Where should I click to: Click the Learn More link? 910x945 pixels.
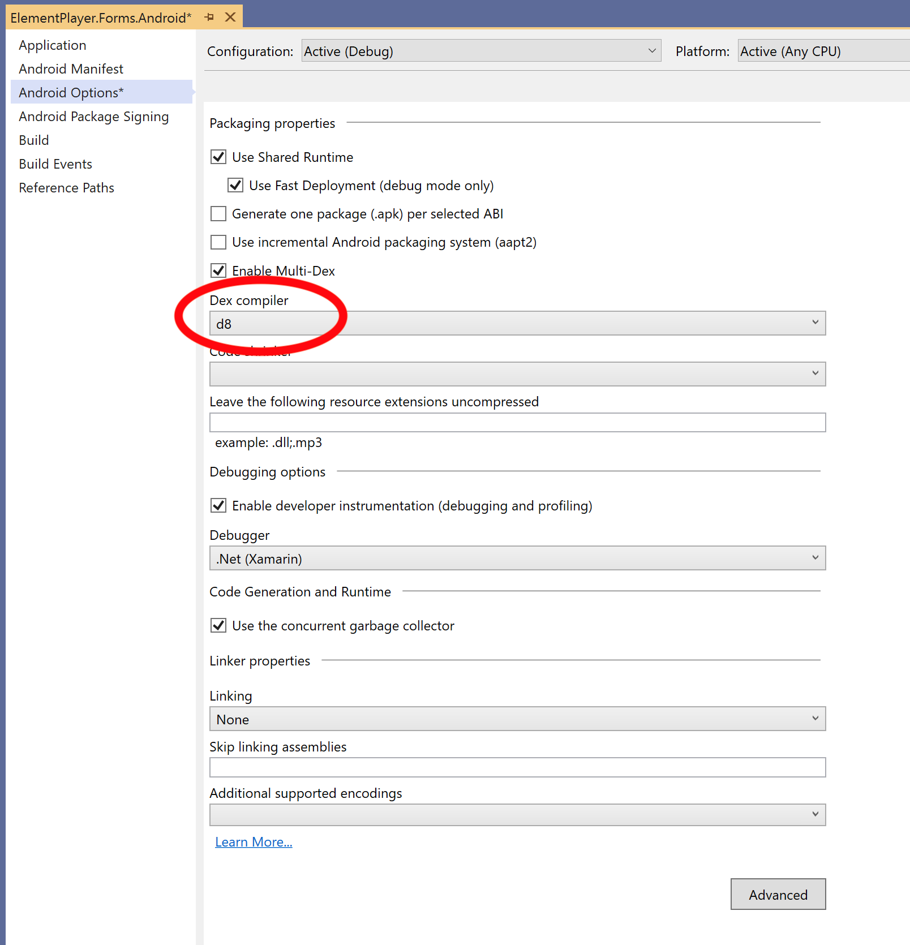coord(253,841)
